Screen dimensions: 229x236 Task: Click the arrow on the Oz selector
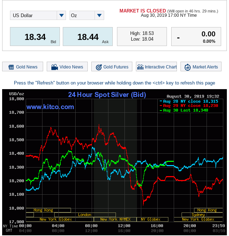[x=100, y=15]
